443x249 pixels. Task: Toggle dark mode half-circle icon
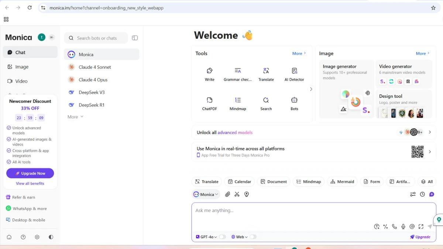point(51,237)
